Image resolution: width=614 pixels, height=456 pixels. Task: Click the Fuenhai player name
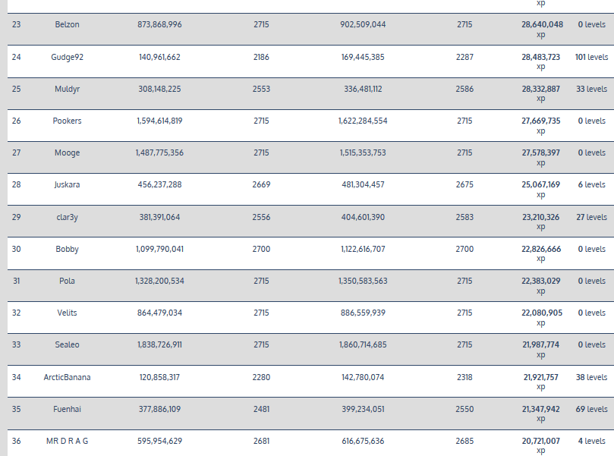click(x=67, y=409)
